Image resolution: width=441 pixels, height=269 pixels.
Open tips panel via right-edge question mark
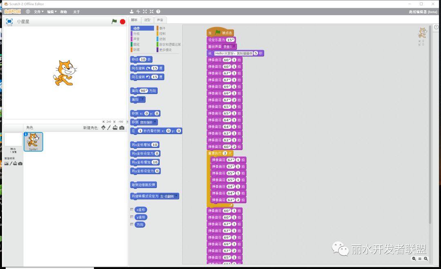click(x=436, y=27)
